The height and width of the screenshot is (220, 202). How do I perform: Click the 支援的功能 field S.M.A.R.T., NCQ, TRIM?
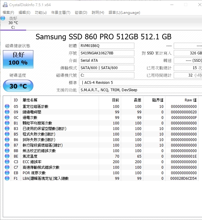coord(141,90)
